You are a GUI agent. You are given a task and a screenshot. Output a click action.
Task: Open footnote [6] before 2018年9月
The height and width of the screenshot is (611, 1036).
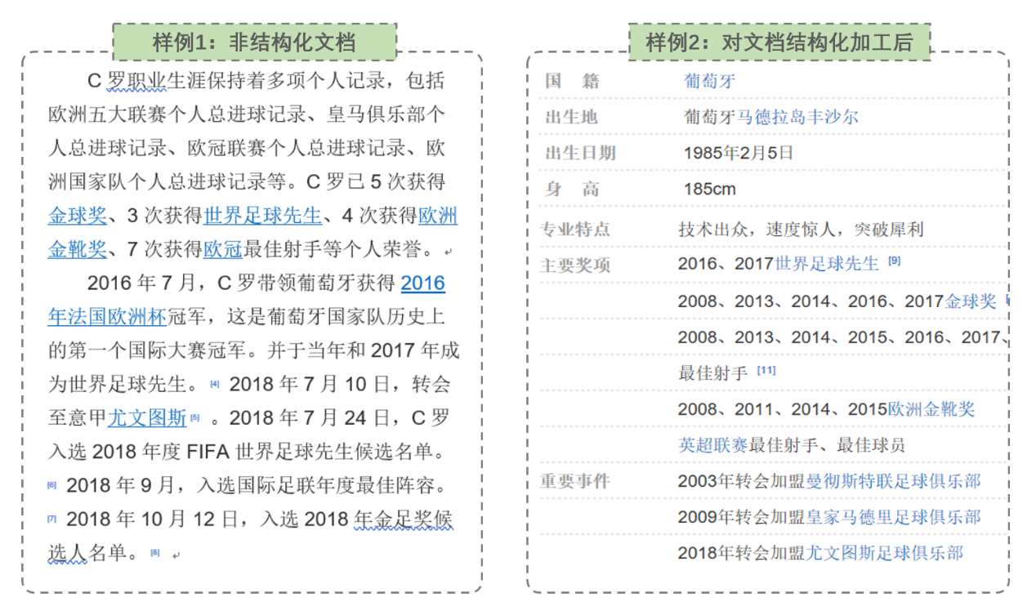pos(52,485)
